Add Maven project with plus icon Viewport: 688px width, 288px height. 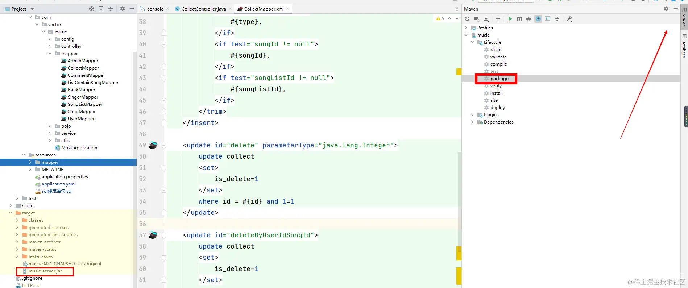pos(498,19)
